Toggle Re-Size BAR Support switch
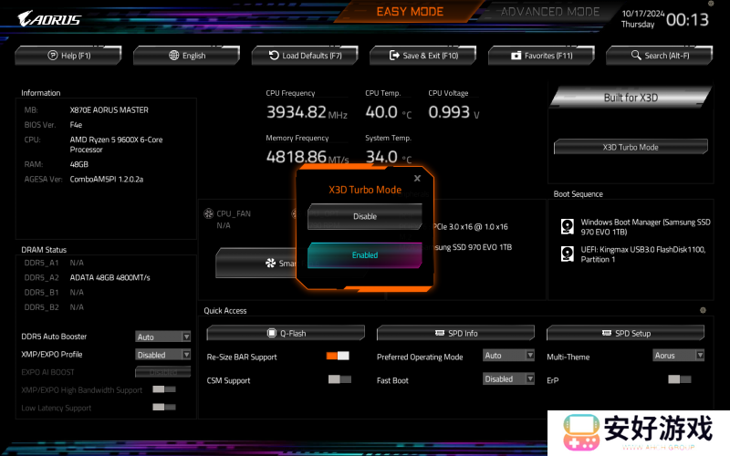 [338, 356]
